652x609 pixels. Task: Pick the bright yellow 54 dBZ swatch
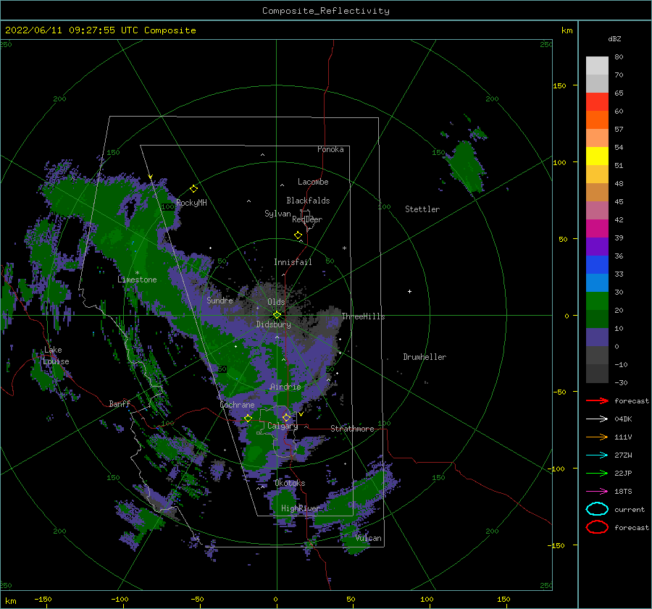597,156
